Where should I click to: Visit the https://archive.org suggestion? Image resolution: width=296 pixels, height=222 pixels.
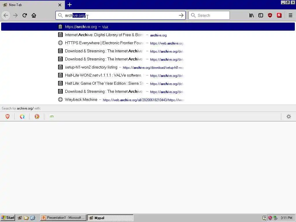click(148, 27)
